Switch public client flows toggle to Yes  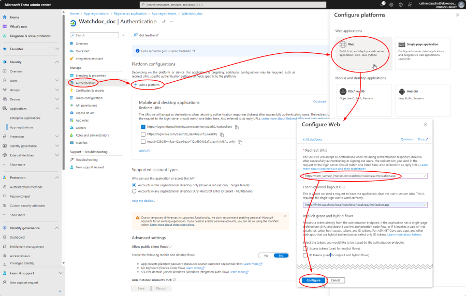coord(266,255)
